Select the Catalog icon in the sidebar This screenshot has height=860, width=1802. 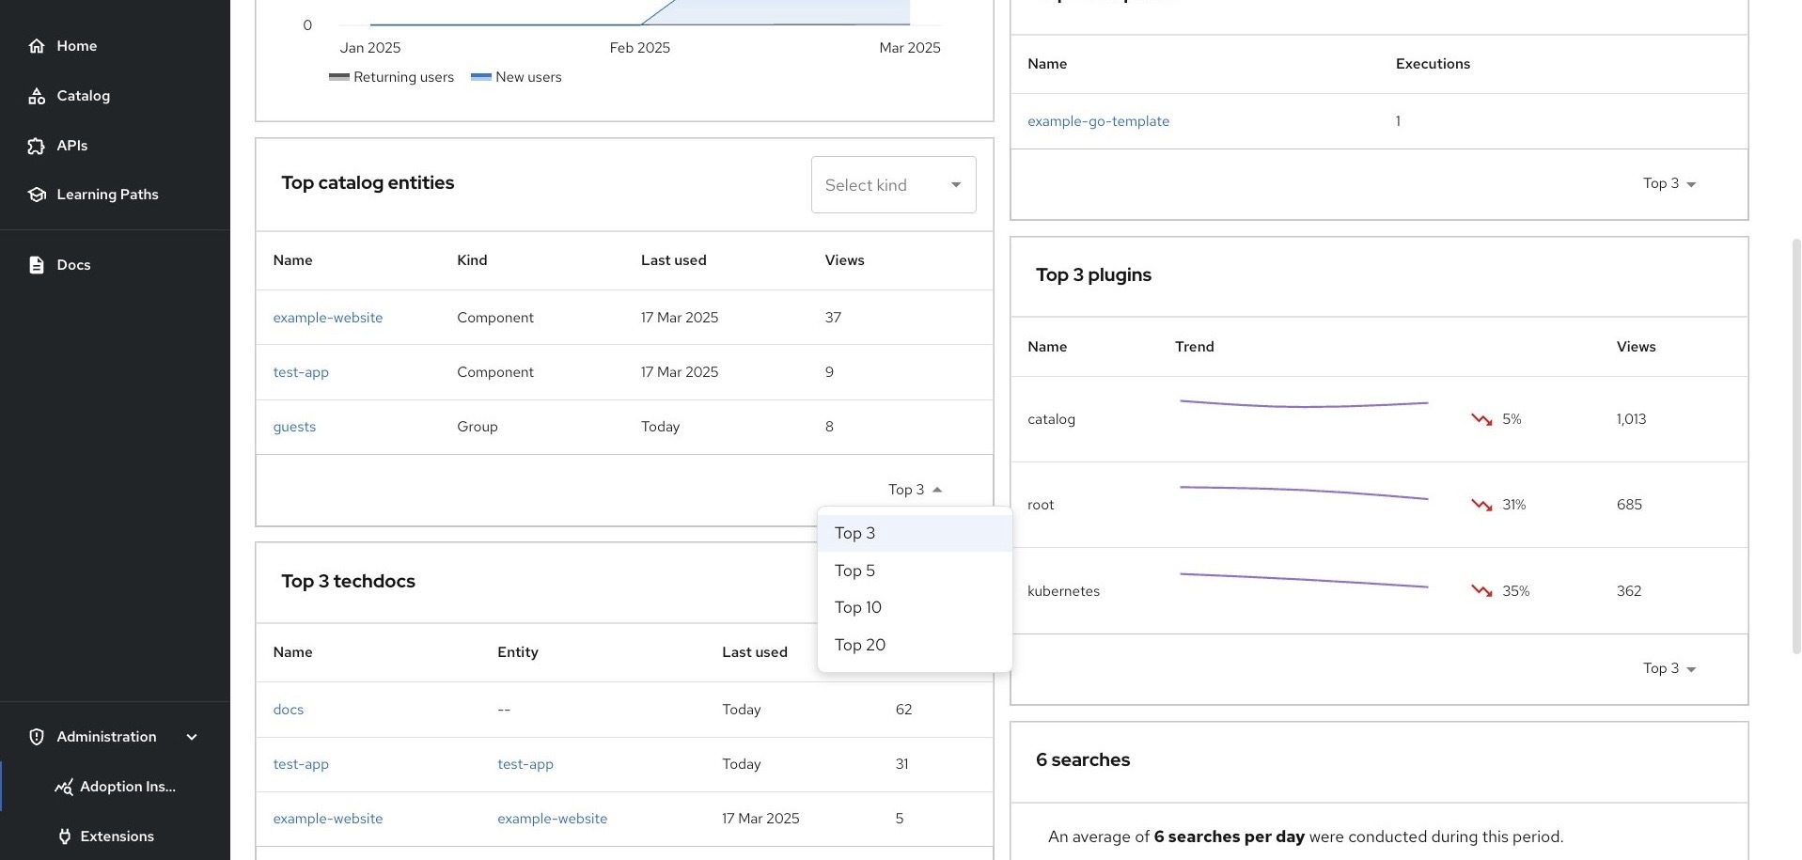(37, 95)
